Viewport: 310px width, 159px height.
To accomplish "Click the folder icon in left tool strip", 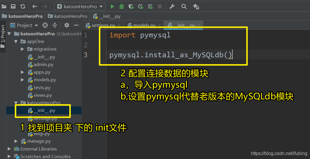I will tap(3, 46).
